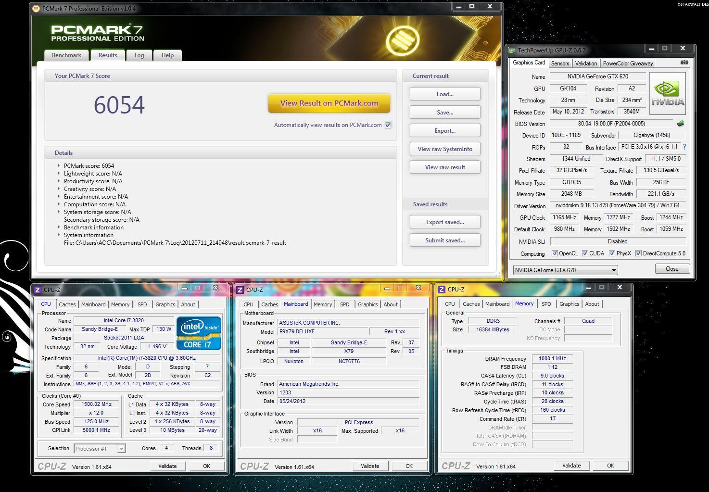Open Caches tab in CPU-Z CPU window

coord(67,304)
